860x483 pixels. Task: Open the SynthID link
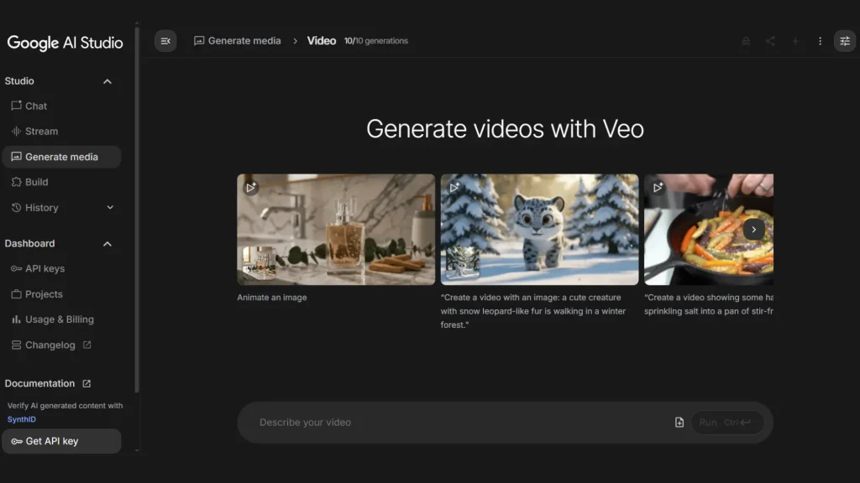[22, 419]
